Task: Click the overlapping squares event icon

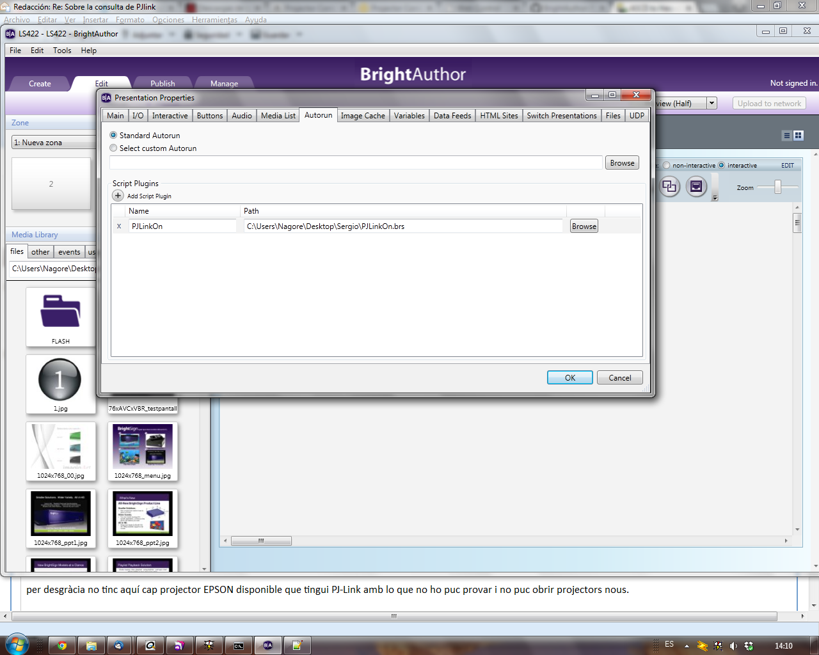Action: click(669, 186)
